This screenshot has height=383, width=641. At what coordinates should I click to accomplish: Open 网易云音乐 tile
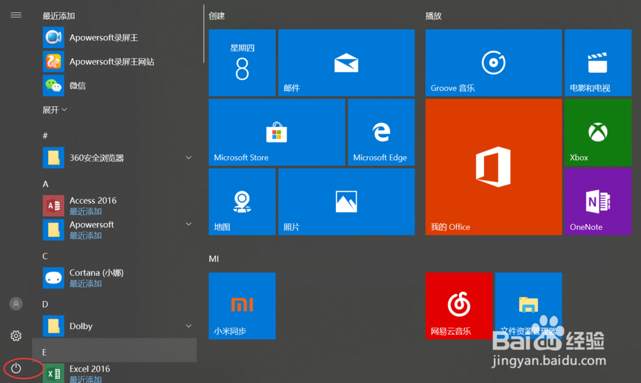pos(459,306)
